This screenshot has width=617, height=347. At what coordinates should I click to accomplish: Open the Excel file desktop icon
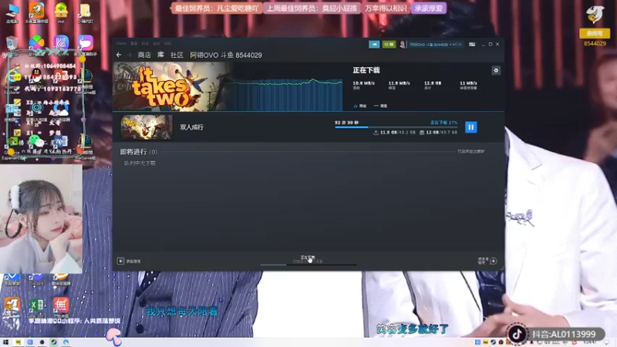(x=36, y=307)
